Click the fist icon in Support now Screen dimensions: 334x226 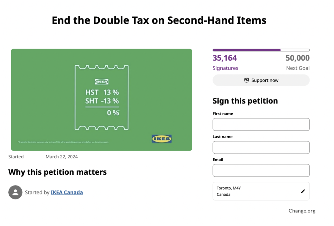coord(246,80)
